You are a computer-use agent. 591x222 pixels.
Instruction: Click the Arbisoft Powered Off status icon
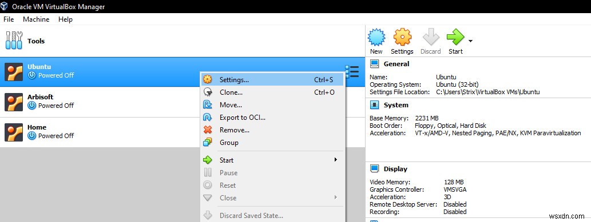click(x=32, y=106)
